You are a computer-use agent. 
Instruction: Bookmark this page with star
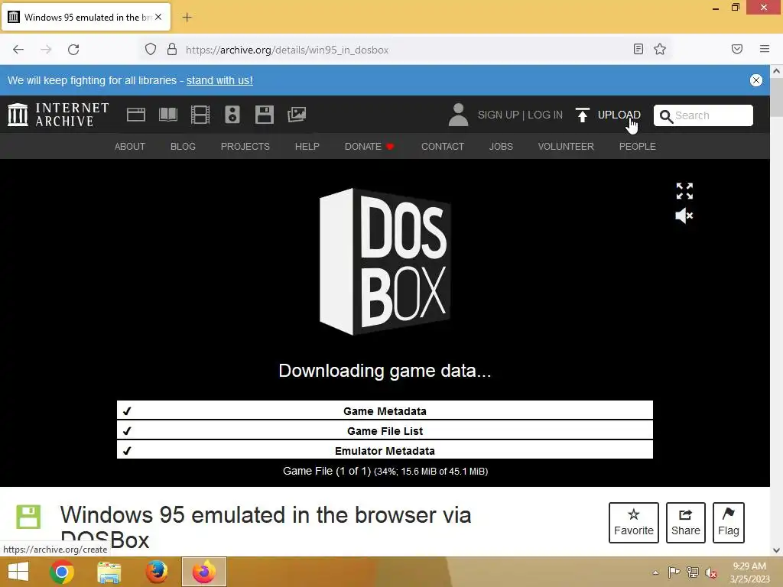[x=660, y=49]
